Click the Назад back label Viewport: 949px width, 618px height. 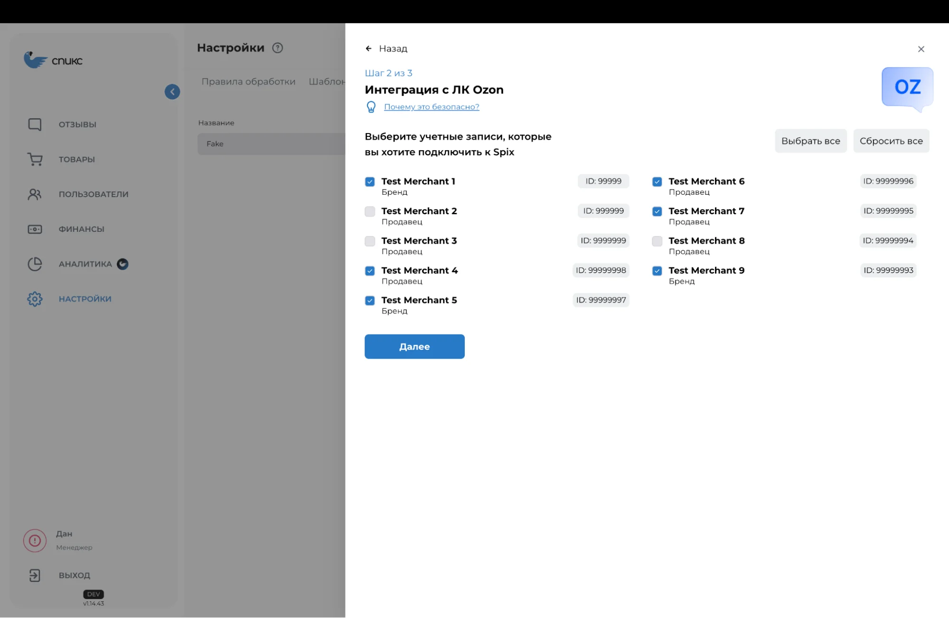393,48
